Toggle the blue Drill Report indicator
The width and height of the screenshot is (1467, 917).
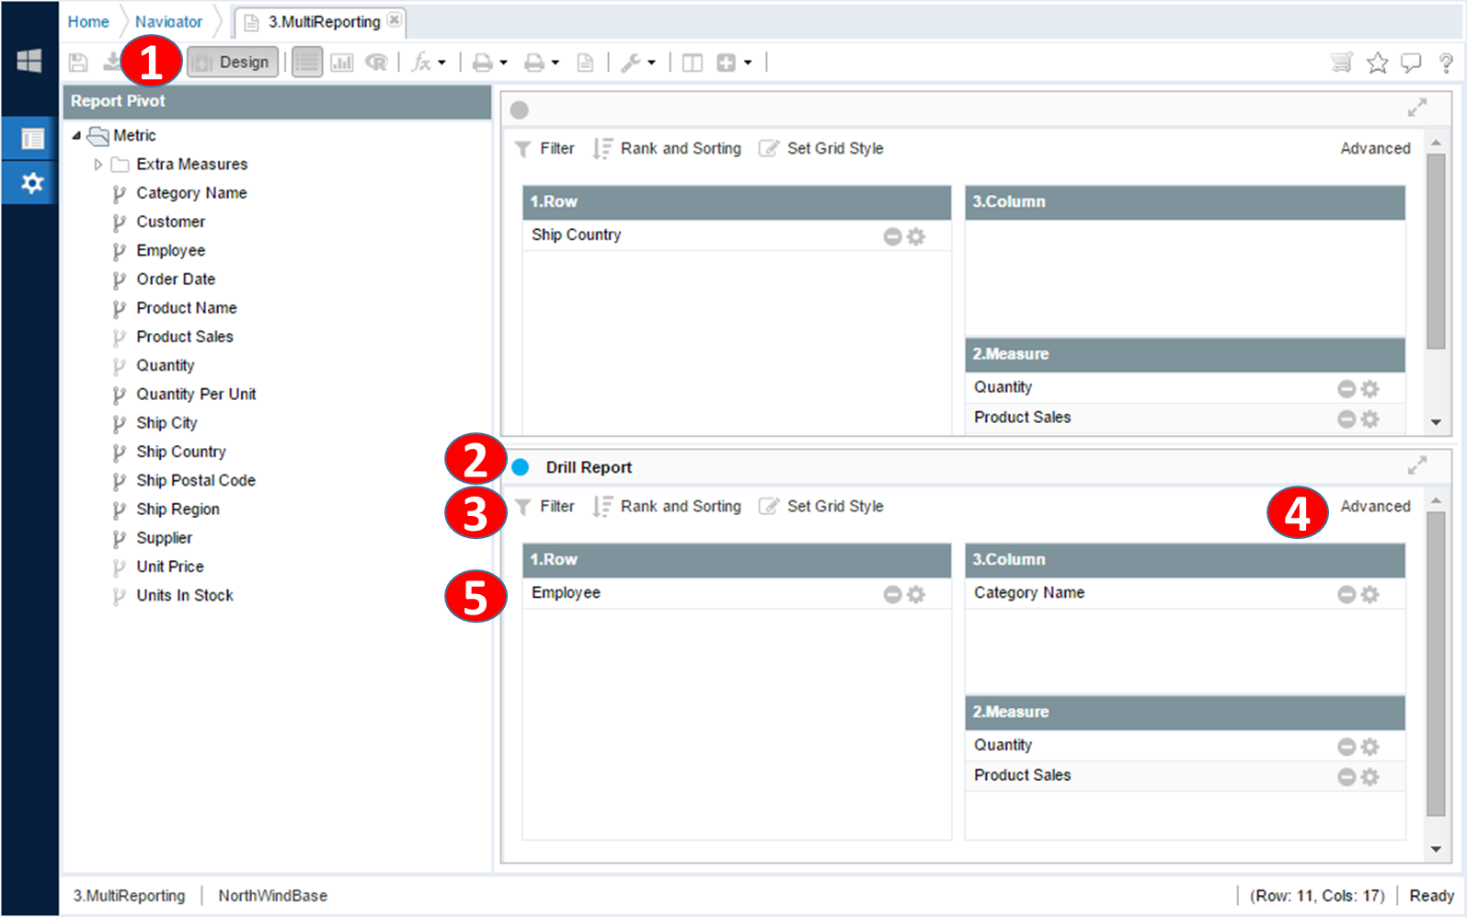(521, 467)
